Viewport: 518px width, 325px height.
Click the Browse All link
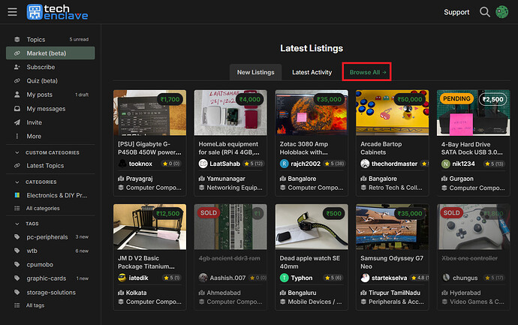tap(366, 72)
